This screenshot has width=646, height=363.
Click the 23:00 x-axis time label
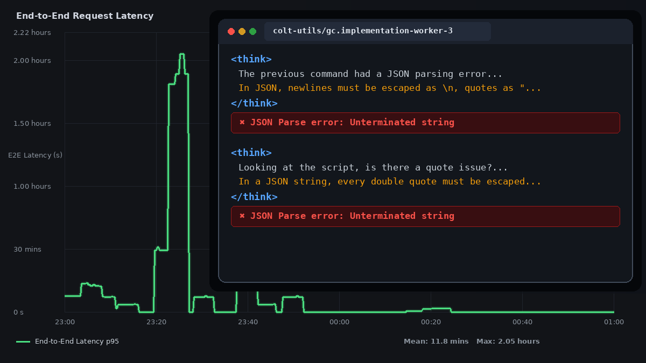(65, 322)
